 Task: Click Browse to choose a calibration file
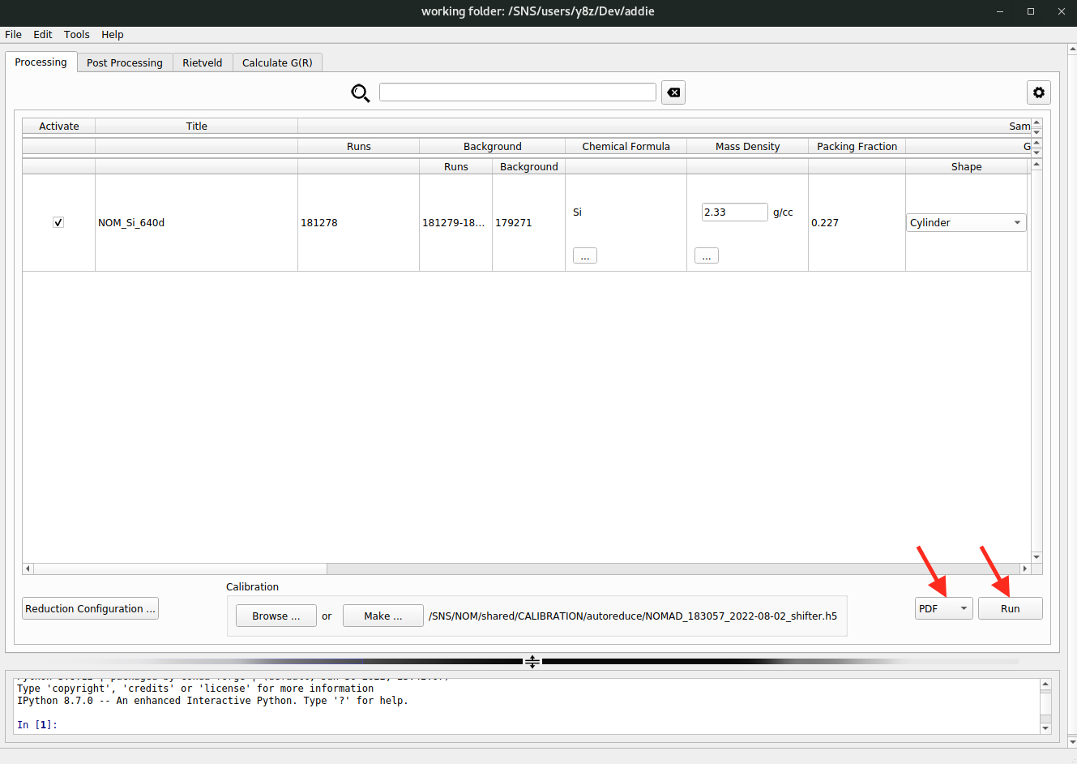coord(276,616)
